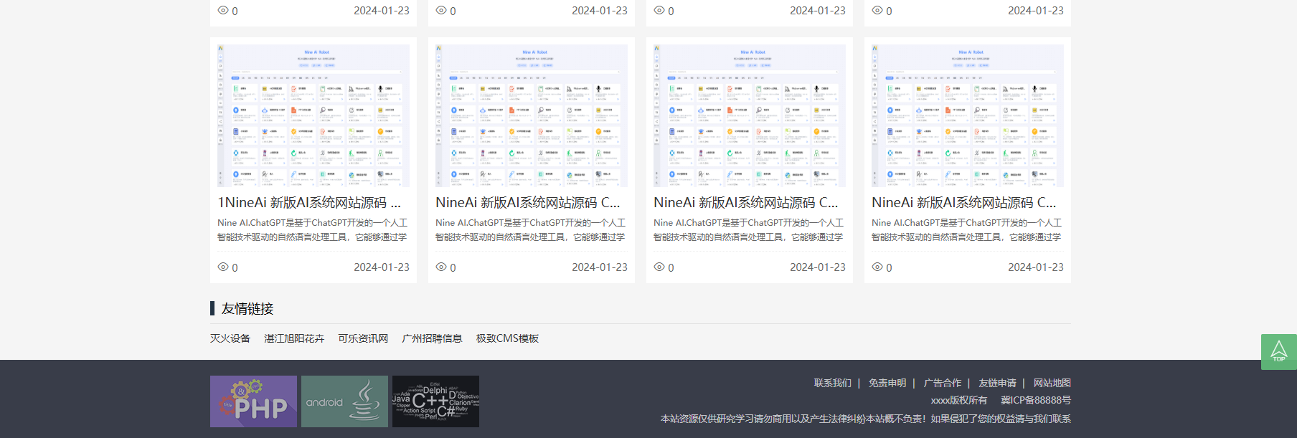The image size is (1297, 438).
Task: Open the 广告合作 footer link
Action: (x=943, y=383)
